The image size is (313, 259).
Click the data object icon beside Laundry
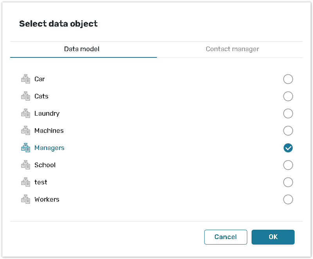[x=25, y=114]
